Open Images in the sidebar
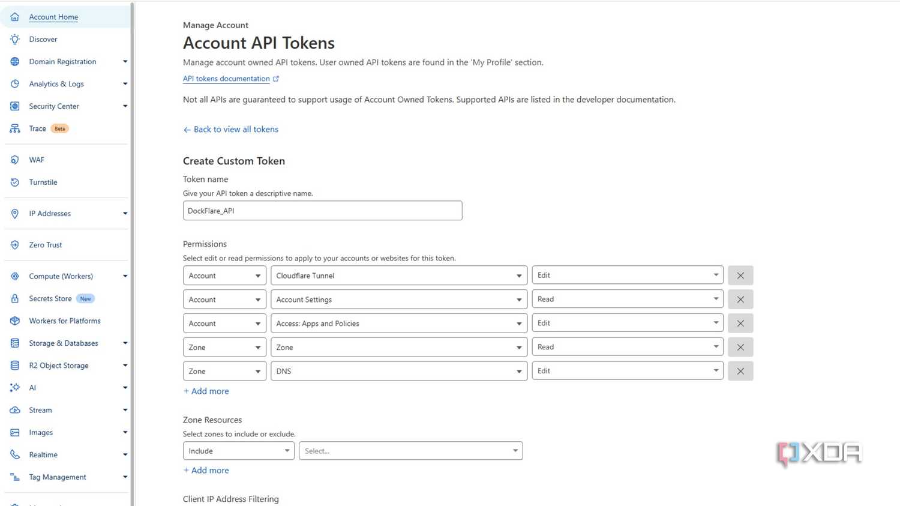Screen dimensions: 900x506 point(41,432)
